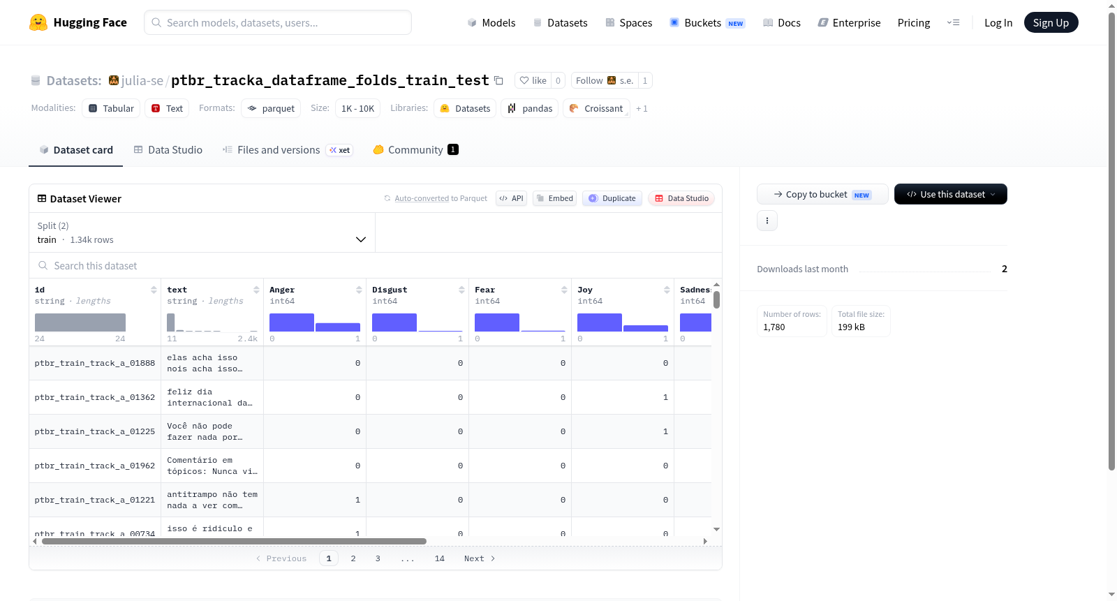Image resolution: width=1117 pixels, height=601 pixels.
Task: Switch to Files and versions tab
Action: (287, 149)
